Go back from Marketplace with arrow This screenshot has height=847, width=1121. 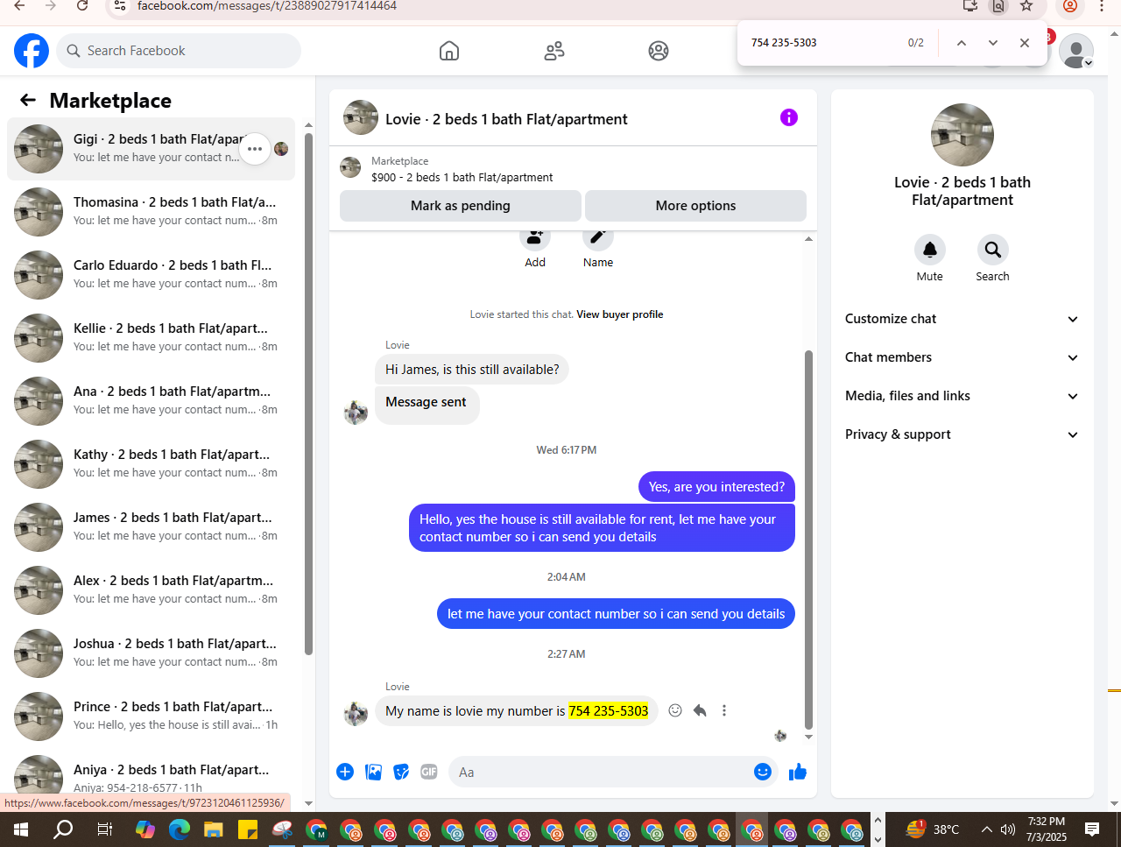pos(28,100)
